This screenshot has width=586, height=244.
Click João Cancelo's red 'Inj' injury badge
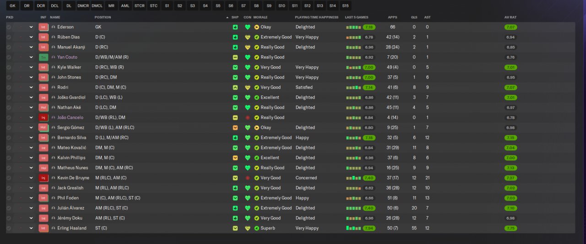(x=43, y=117)
